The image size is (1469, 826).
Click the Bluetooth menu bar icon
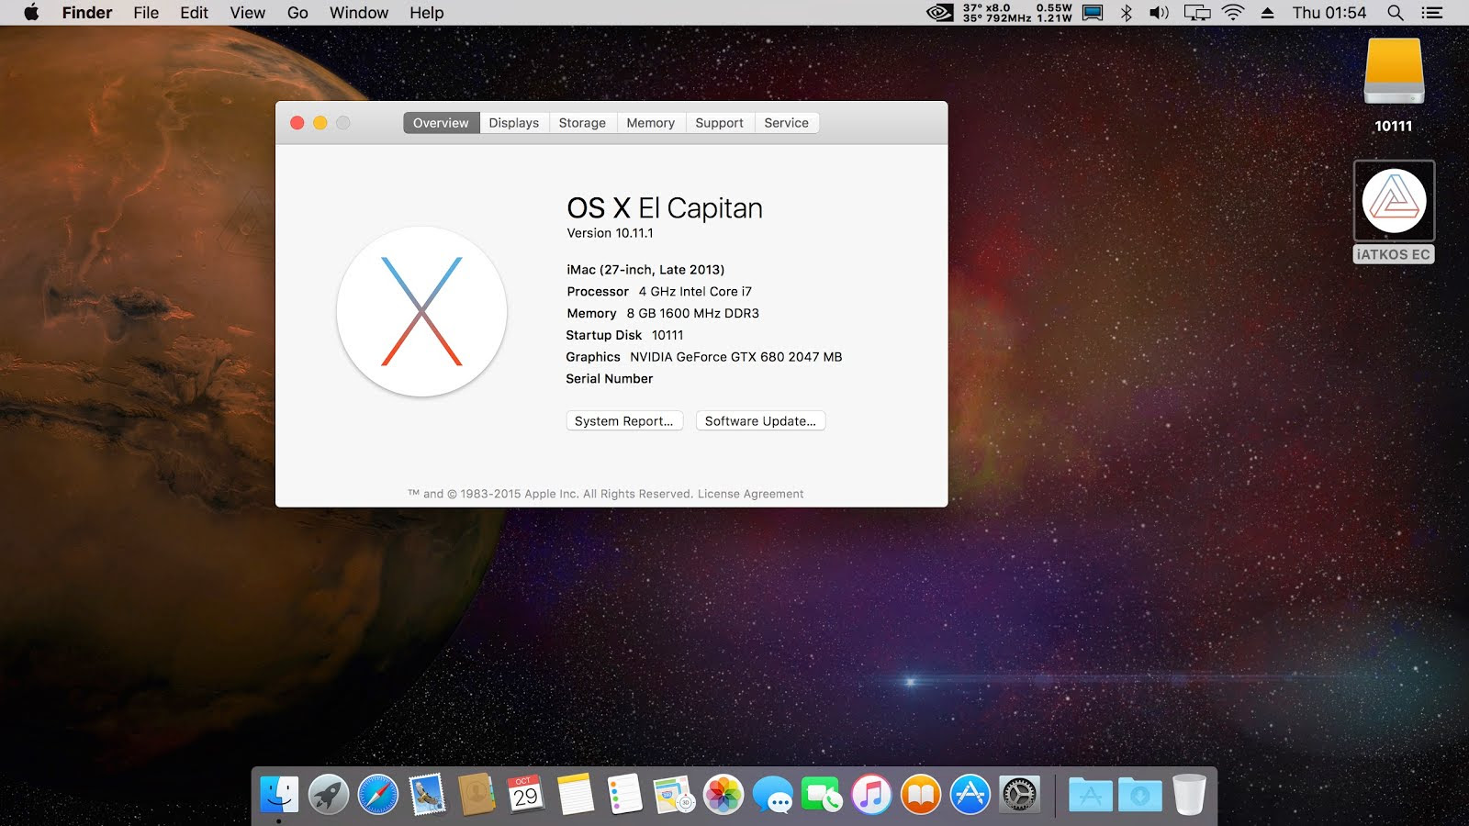[1127, 13]
